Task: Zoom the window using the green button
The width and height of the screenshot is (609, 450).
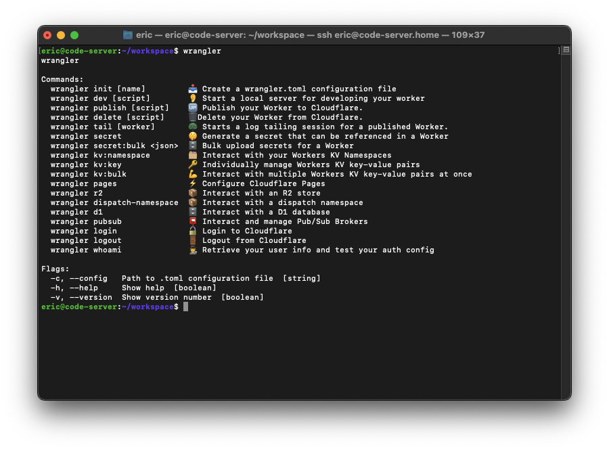Action: tap(74, 35)
